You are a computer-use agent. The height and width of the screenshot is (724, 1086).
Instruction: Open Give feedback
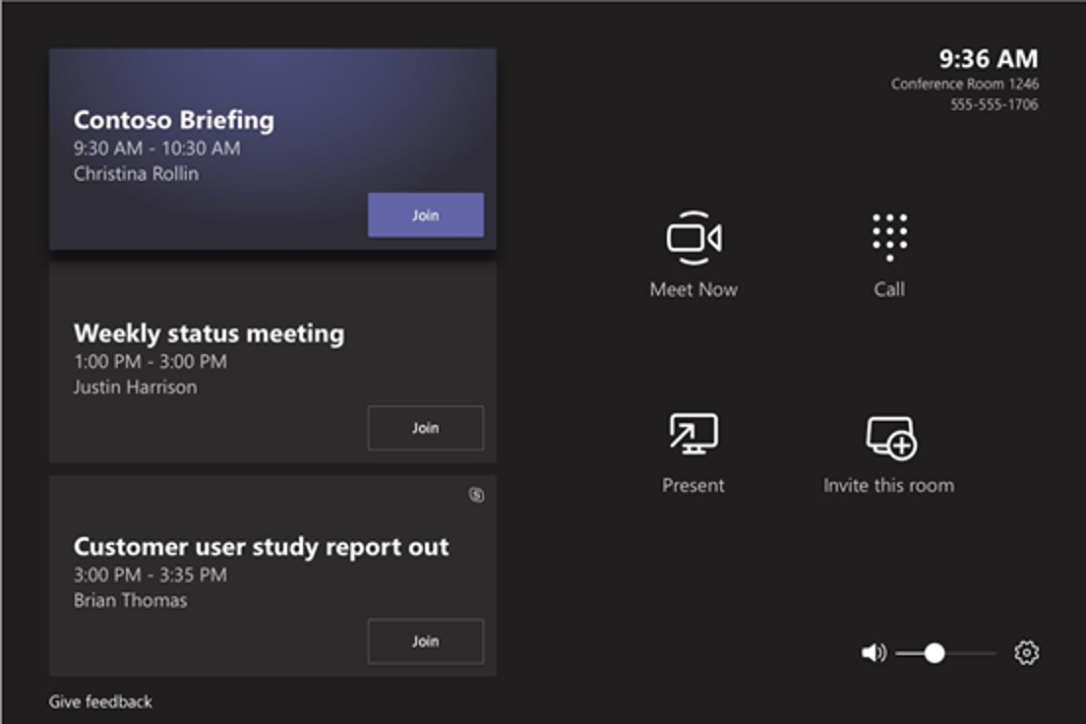pos(99,701)
